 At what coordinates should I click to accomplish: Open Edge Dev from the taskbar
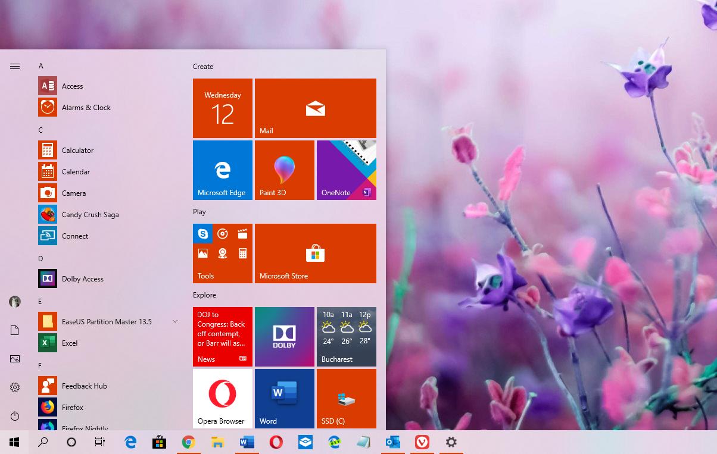pyautogui.click(x=334, y=442)
